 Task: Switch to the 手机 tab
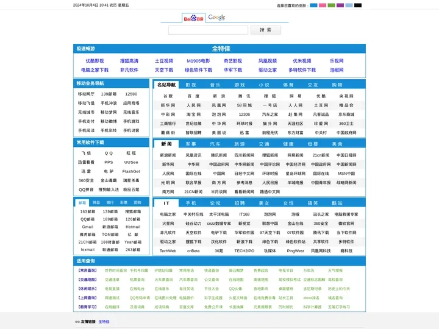(191, 203)
